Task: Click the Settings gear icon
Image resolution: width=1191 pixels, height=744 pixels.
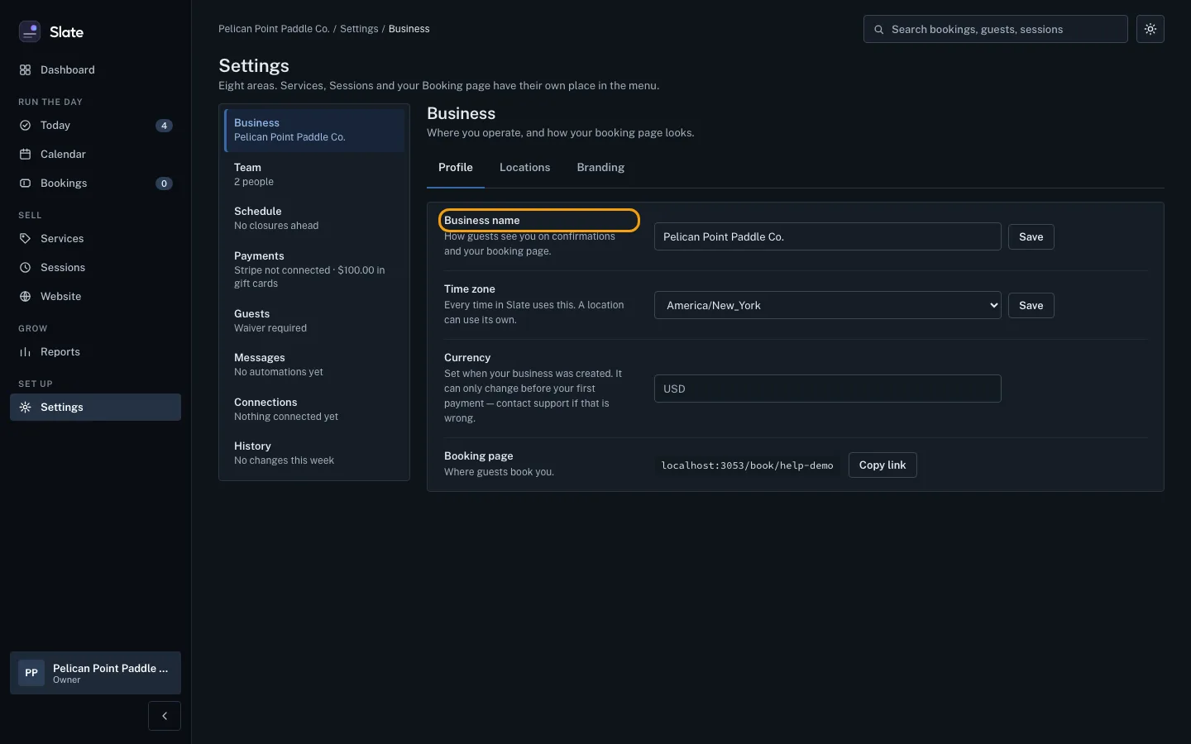Action: (25, 408)
